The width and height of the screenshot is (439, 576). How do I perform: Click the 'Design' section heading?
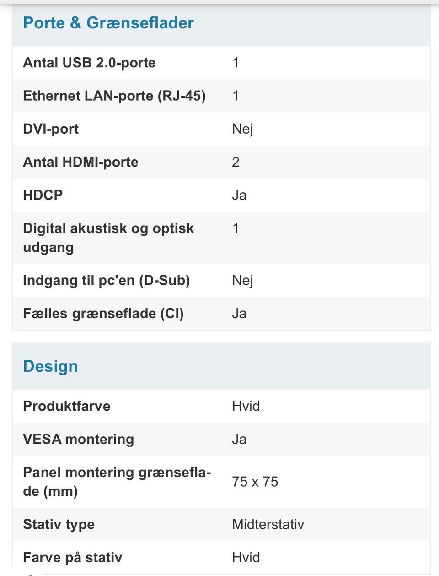50,366
